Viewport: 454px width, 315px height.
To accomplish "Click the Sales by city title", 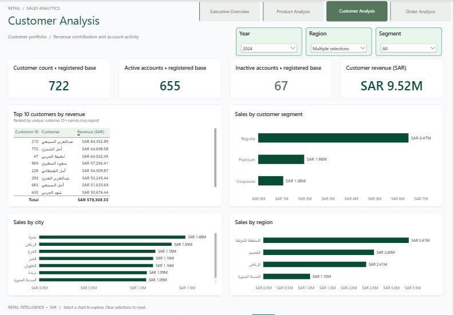I will (x=29, y=222).
